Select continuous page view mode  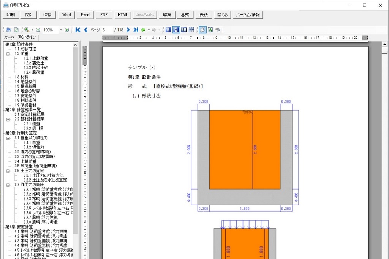176,30
